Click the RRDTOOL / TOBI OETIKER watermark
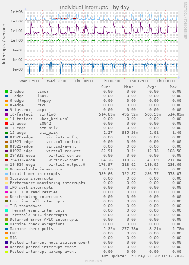 pos(185,21)
